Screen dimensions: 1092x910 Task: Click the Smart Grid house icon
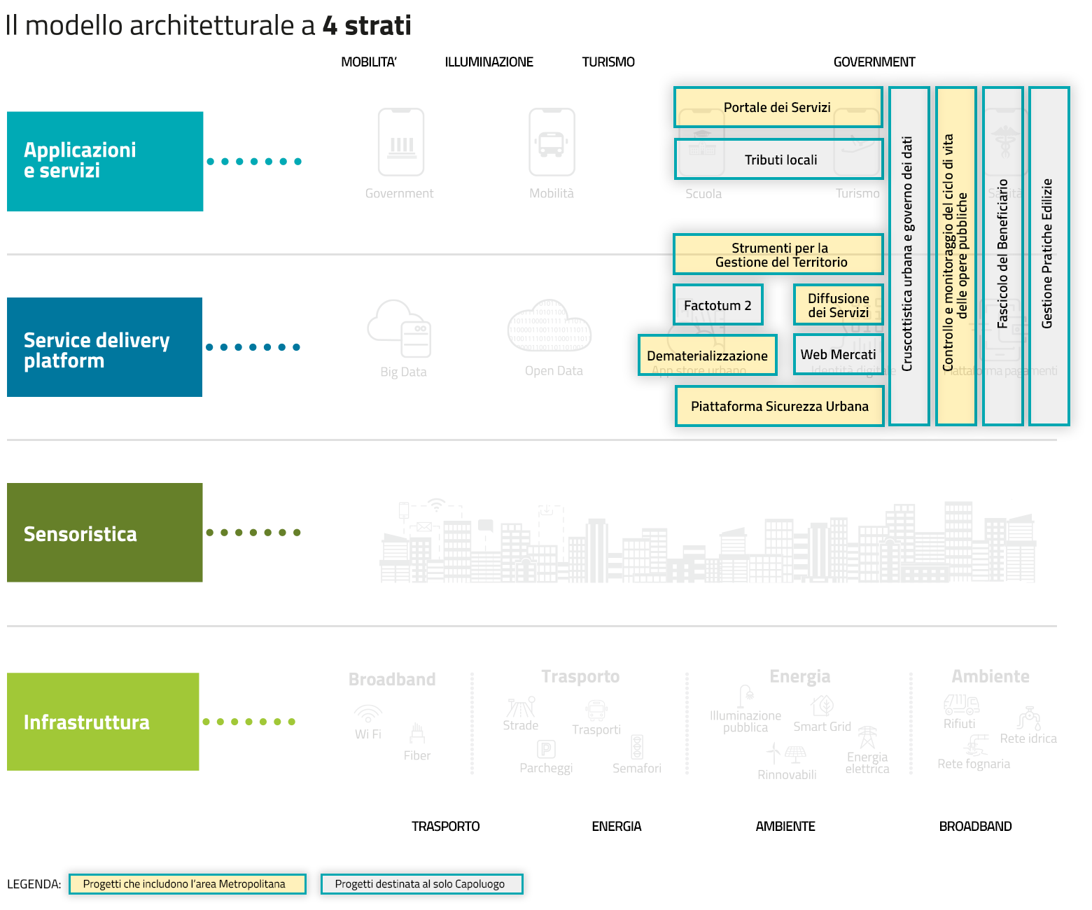(822, 705)
